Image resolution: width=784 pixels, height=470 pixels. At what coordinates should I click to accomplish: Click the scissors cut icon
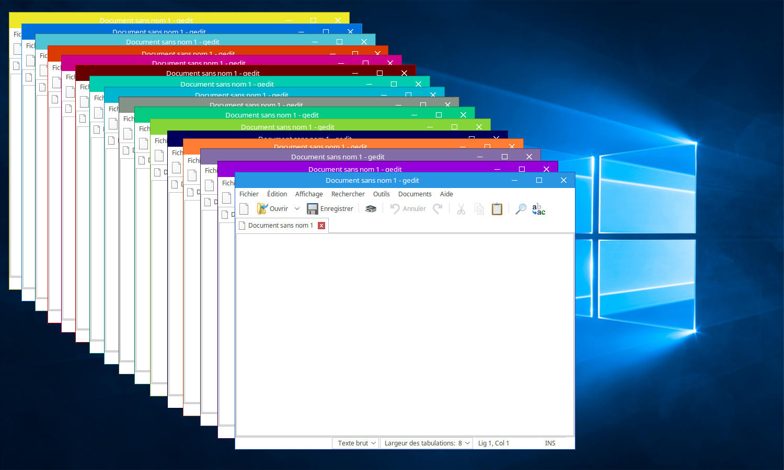pos(461,209)
